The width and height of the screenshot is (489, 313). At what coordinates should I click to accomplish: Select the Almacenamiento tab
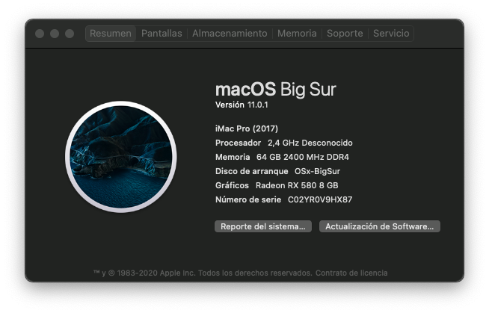point(230,34)
